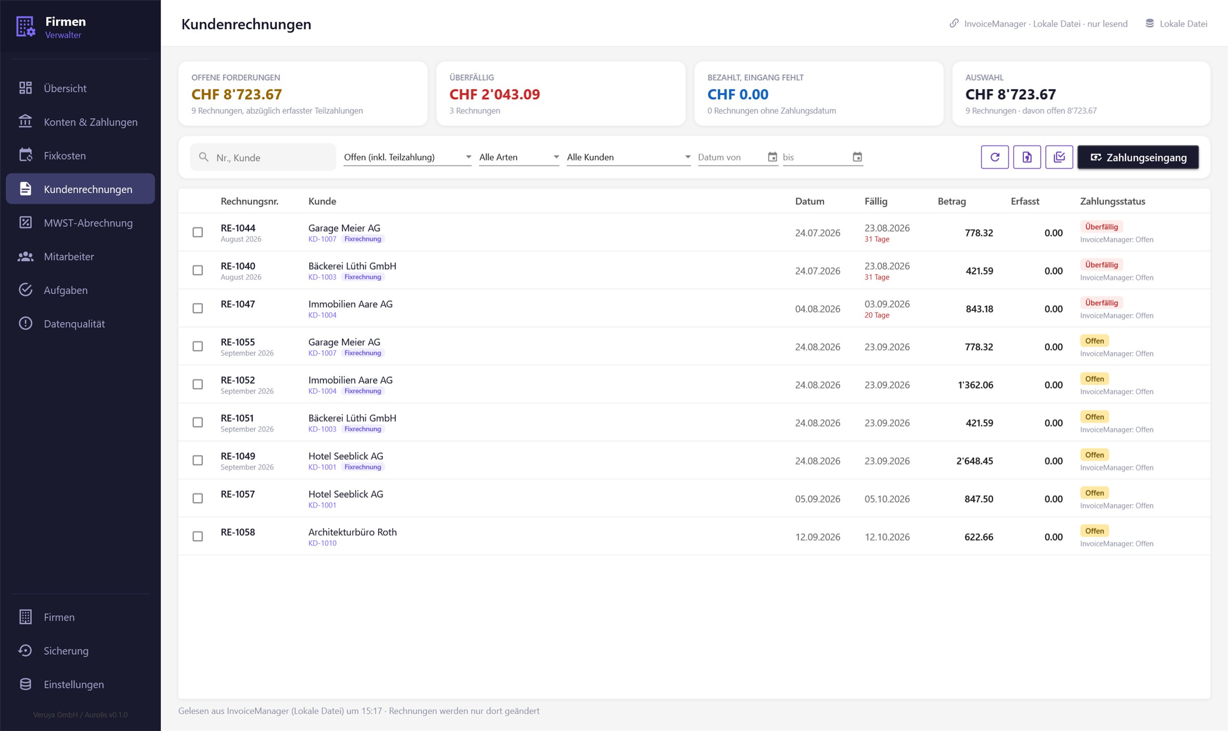Click the Sicherung backup icon
The height and width of the screenshot is (731, 1228).
click(26, 651)
